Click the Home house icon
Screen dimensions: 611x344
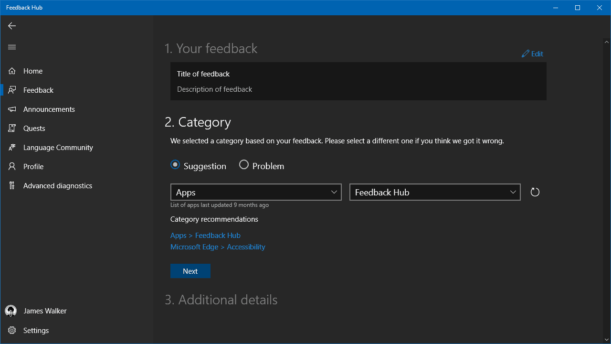12,71
